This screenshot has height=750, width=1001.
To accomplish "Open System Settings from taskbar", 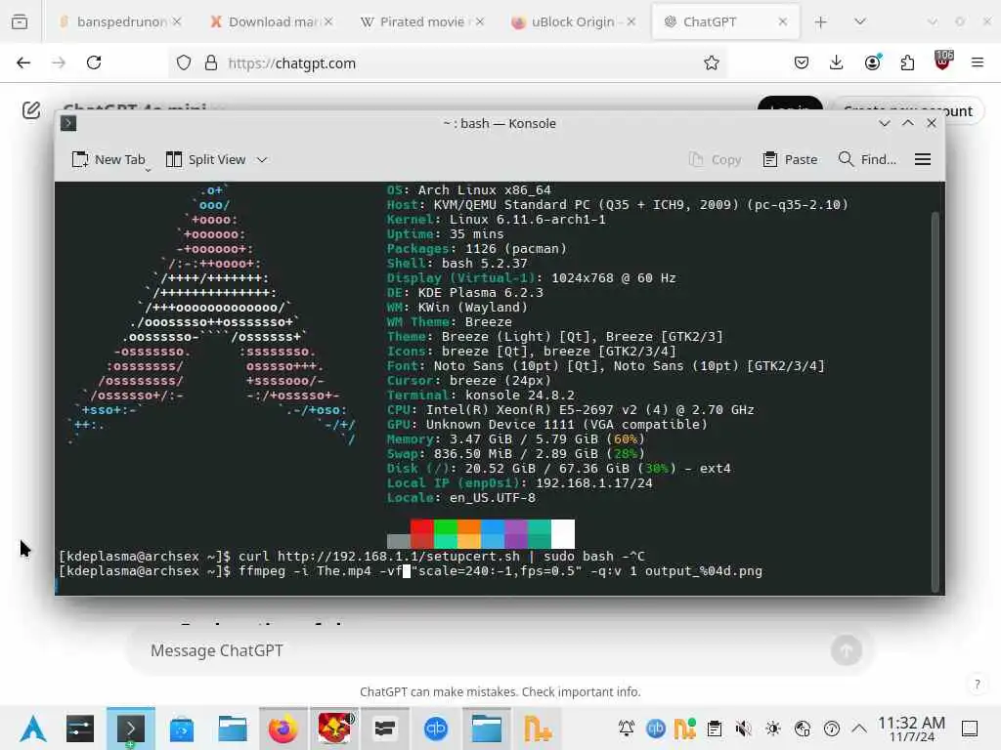I will pos(80,729).
